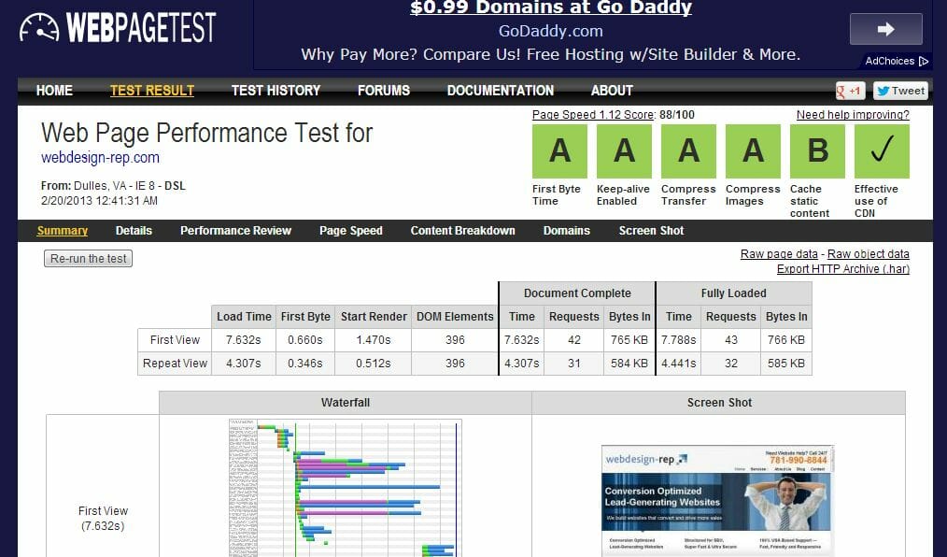Open the Documentation menu item
Viewport: 947px width, 557px height.
(500, 91)
